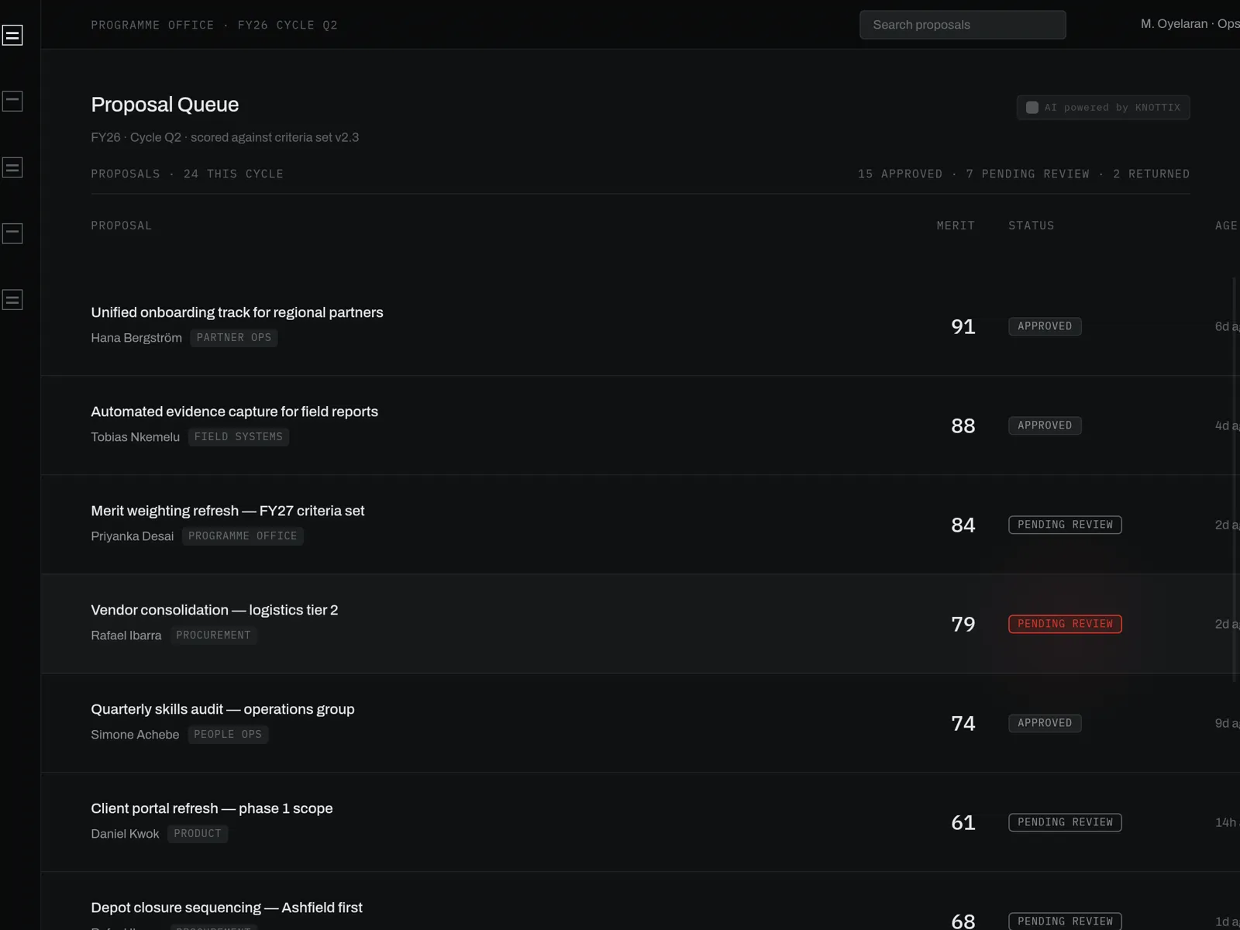Open Merit weighting refresh FY27 criteria set
Image resolution: width=1240 pixels, height=930 pixels.
coord(228,511)
